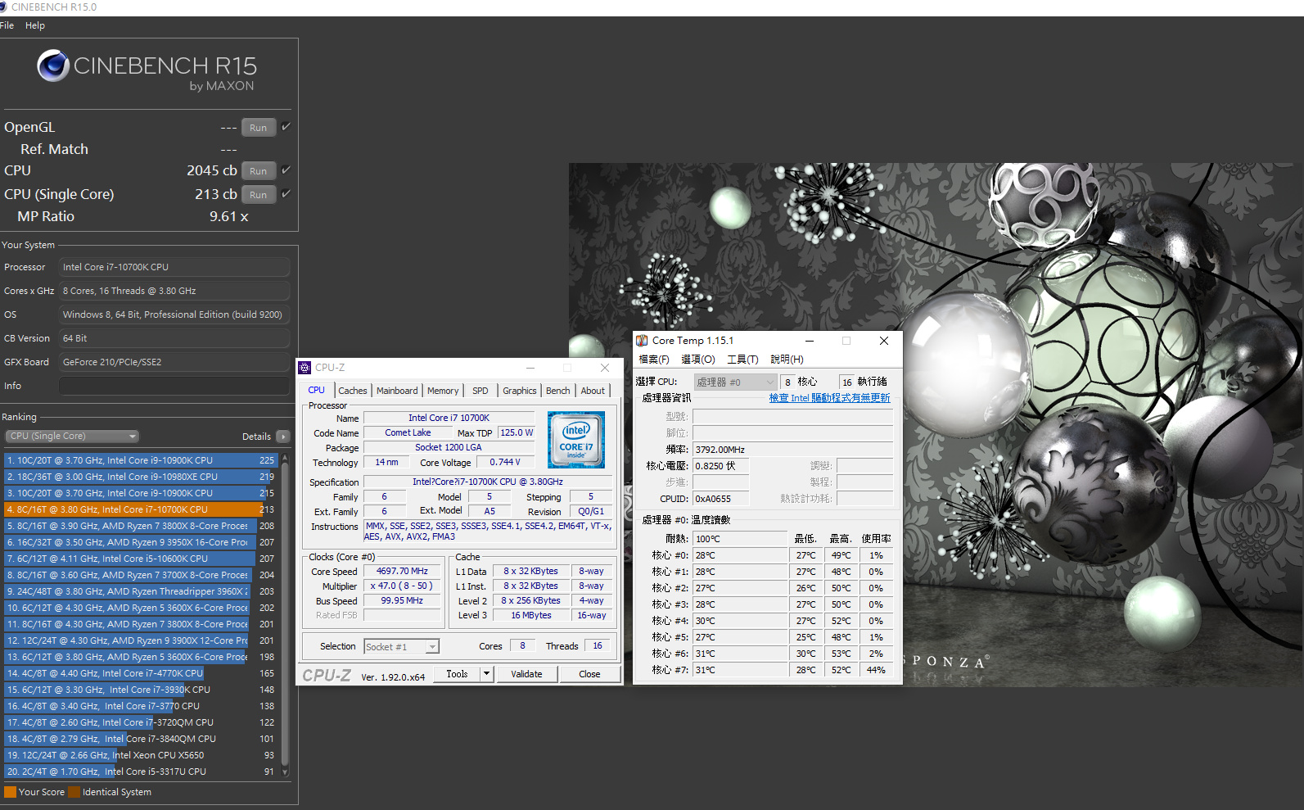Screen dimensions: 1304x810
Task: Open the CPU (Single Core) ranking dropdown
Action: coord(72,437)
